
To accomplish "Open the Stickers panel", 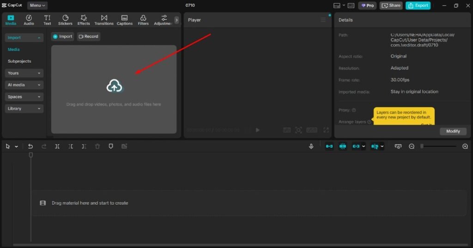I will click(65, 20).
